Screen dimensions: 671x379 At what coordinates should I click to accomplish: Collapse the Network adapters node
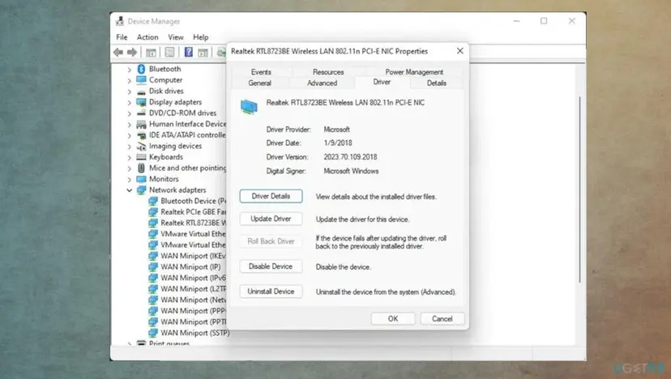(129, 190)
